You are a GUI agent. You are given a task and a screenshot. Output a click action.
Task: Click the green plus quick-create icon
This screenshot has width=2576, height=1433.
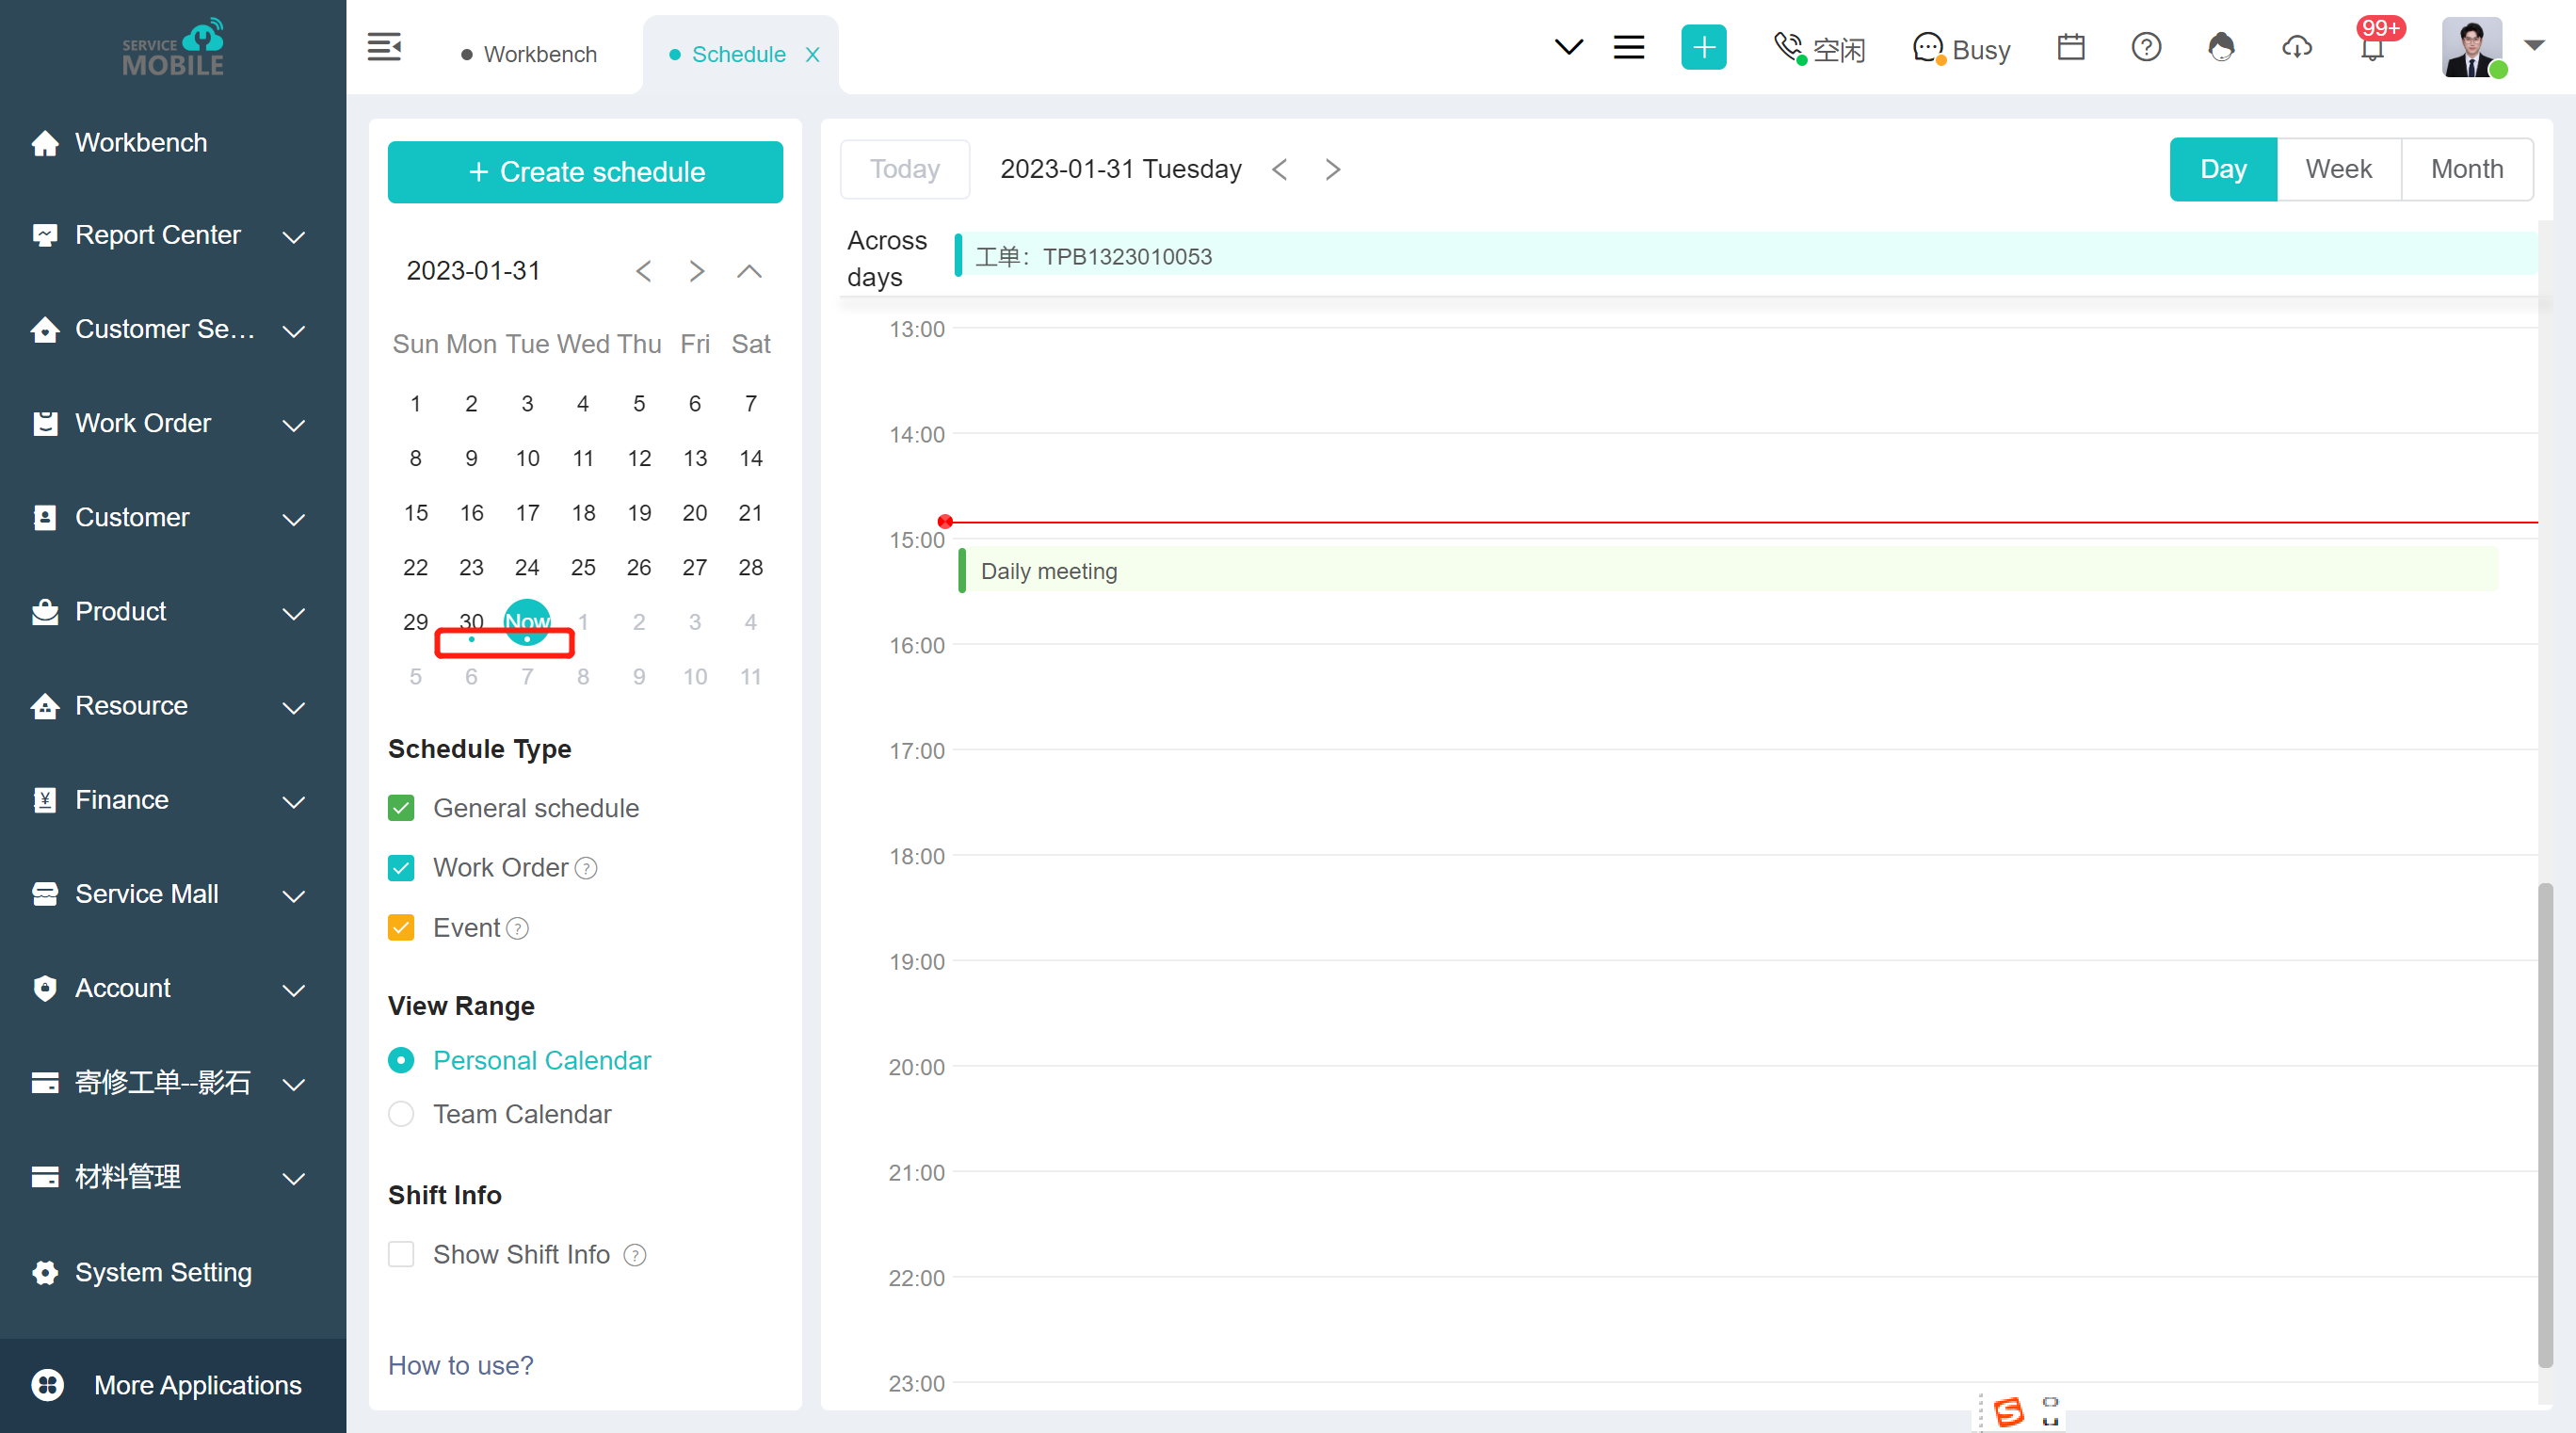point(1703,47)
